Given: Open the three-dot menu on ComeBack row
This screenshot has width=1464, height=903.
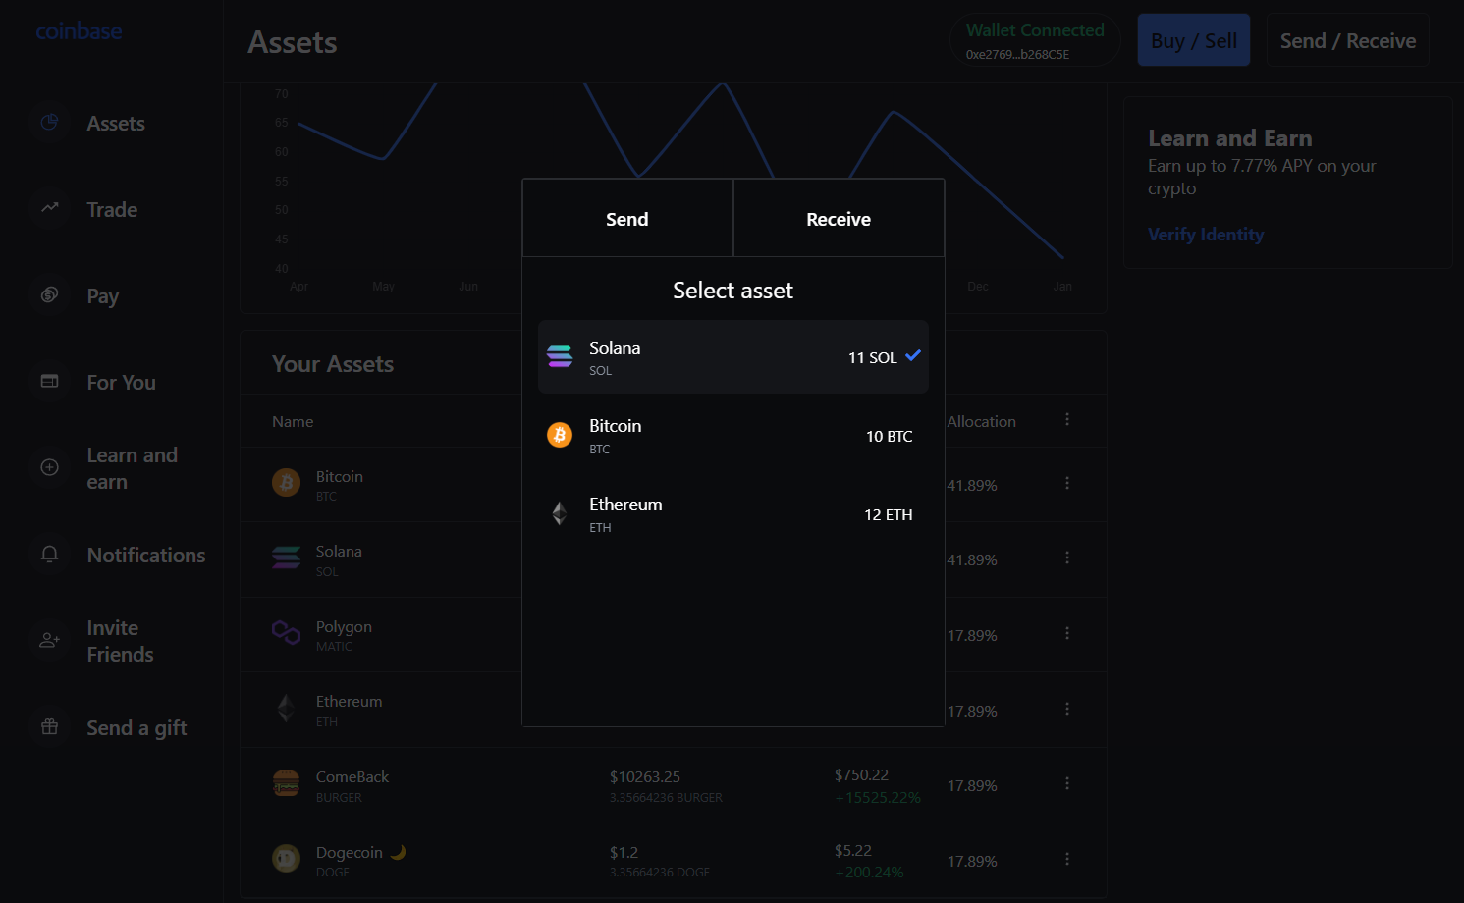Looking at the screenshot, I should click(1067, 783).
